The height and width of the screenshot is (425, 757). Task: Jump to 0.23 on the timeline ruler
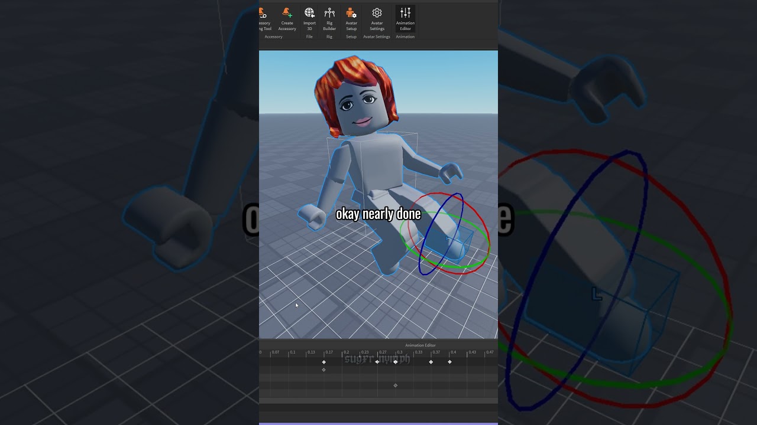365,352
